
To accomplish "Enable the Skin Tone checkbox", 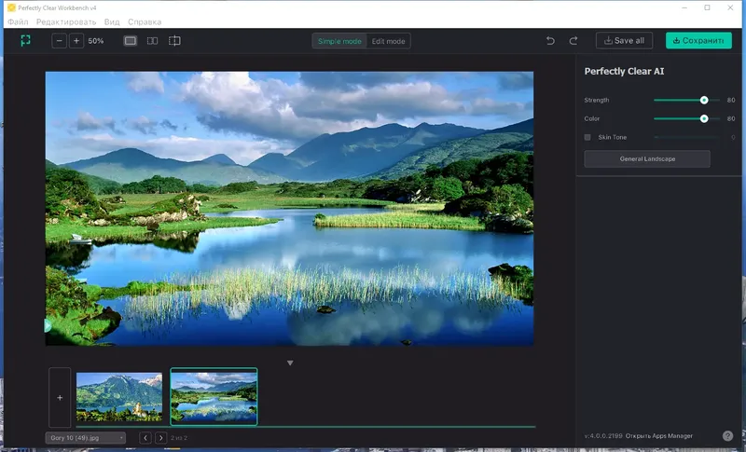I will point(587,137).
